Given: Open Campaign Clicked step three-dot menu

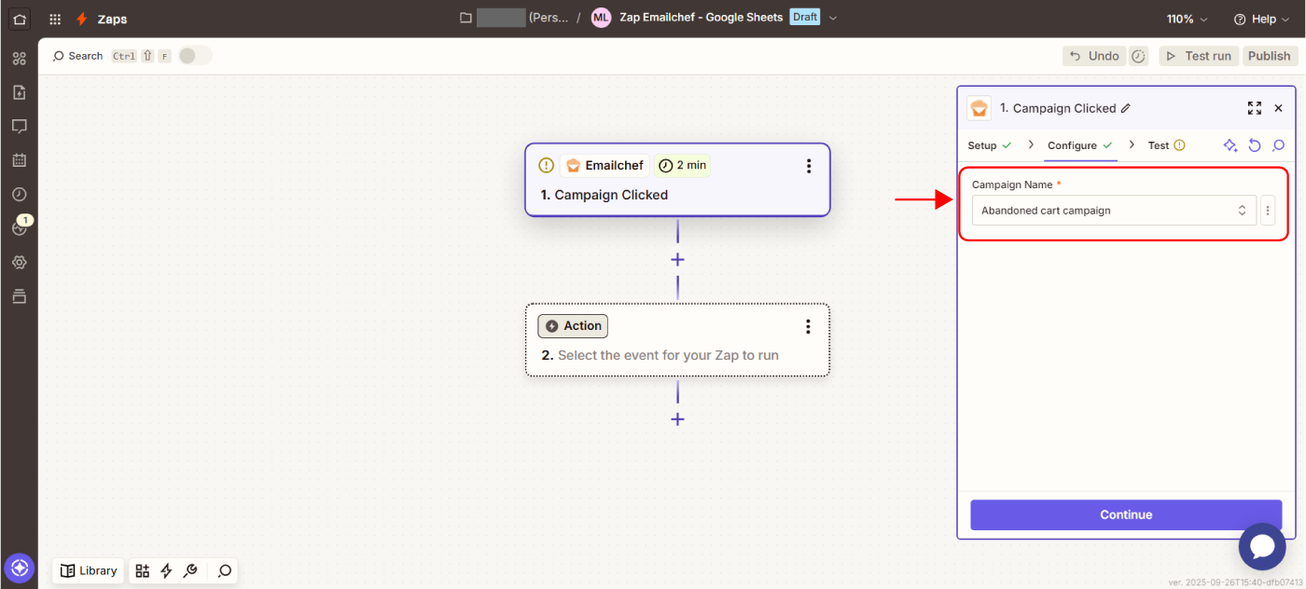Looking at the screenshot, I should pos(808,166).
